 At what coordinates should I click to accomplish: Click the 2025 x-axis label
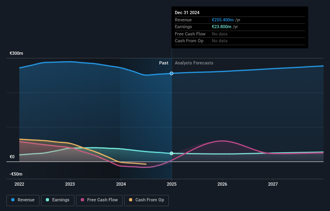tap(172, 184)
